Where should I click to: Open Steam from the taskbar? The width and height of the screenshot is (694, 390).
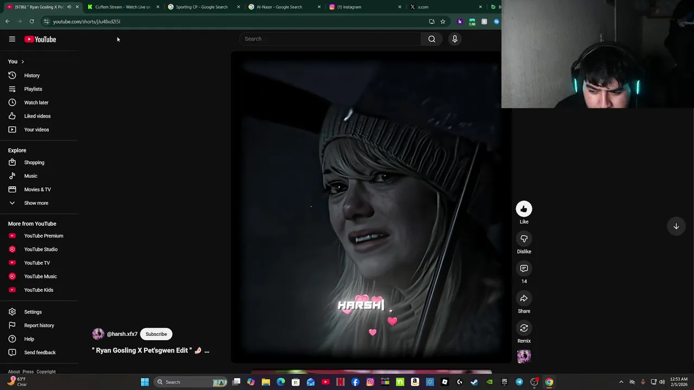[474, 382]
